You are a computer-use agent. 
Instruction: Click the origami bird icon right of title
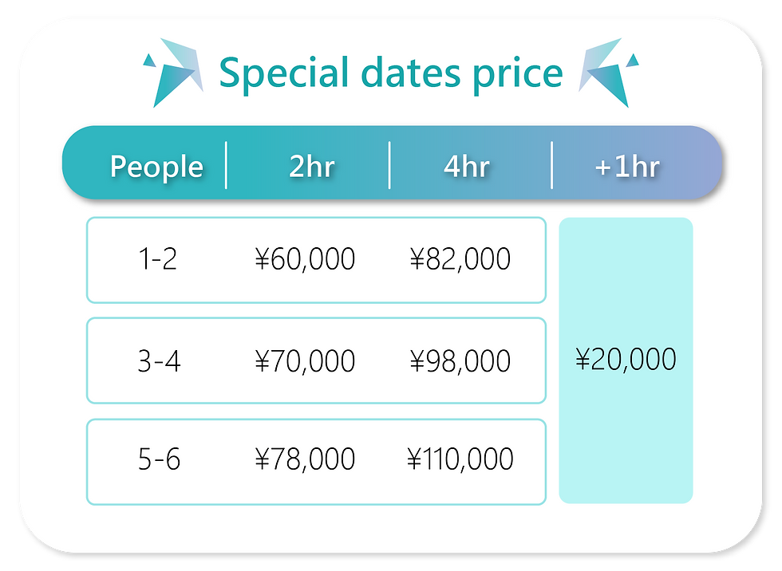click(x=610, y=73)
